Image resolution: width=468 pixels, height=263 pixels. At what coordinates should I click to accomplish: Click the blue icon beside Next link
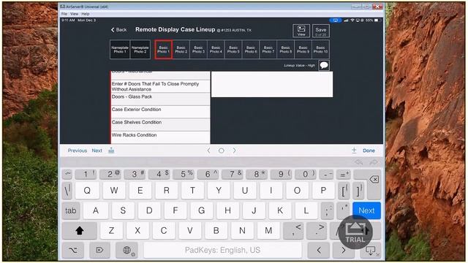click(111, 150)
